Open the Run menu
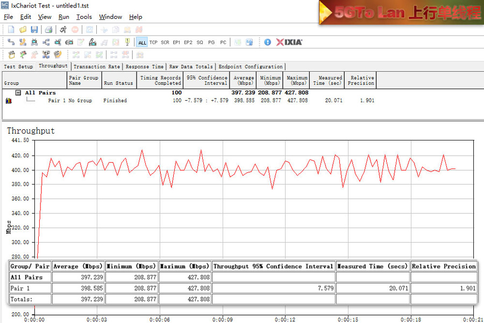The height and width of the screenshot is (323, 484). [63, 17]
